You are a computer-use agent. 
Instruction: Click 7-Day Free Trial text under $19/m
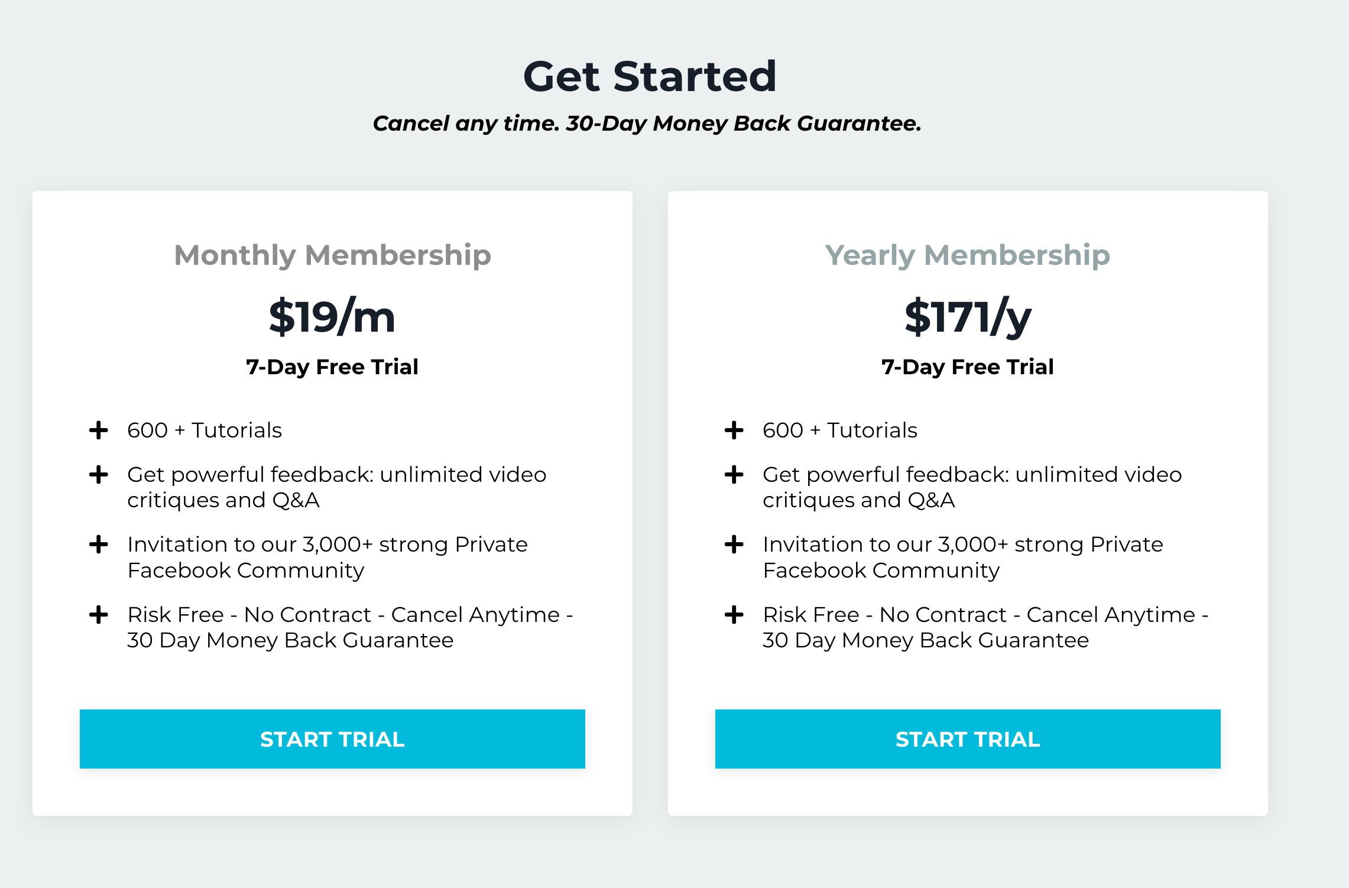click(332, 367)
